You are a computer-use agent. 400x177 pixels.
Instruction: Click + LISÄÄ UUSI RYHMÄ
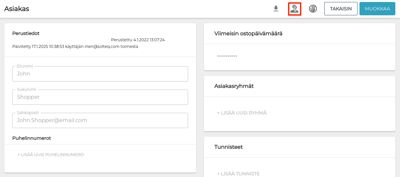point(242,113)
